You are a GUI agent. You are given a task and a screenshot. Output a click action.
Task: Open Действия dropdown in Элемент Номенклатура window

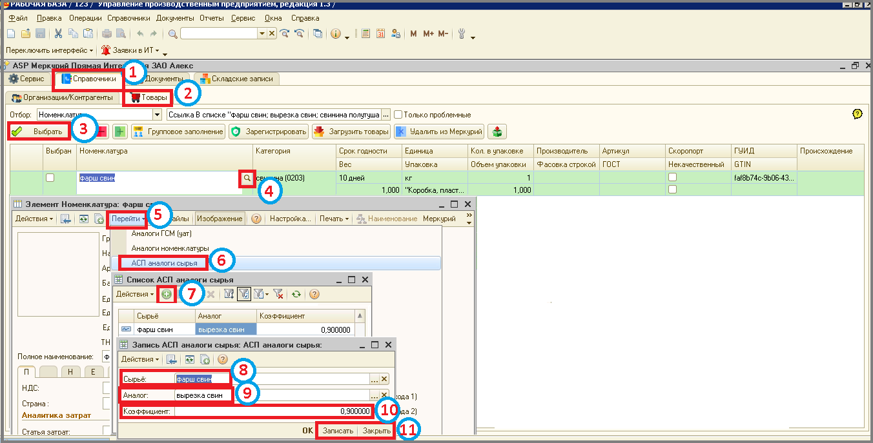tap(34, 219)
